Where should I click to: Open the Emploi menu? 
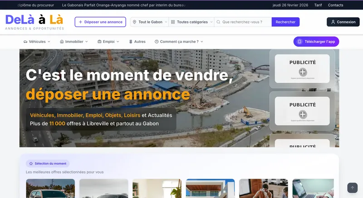coord(108,42)
